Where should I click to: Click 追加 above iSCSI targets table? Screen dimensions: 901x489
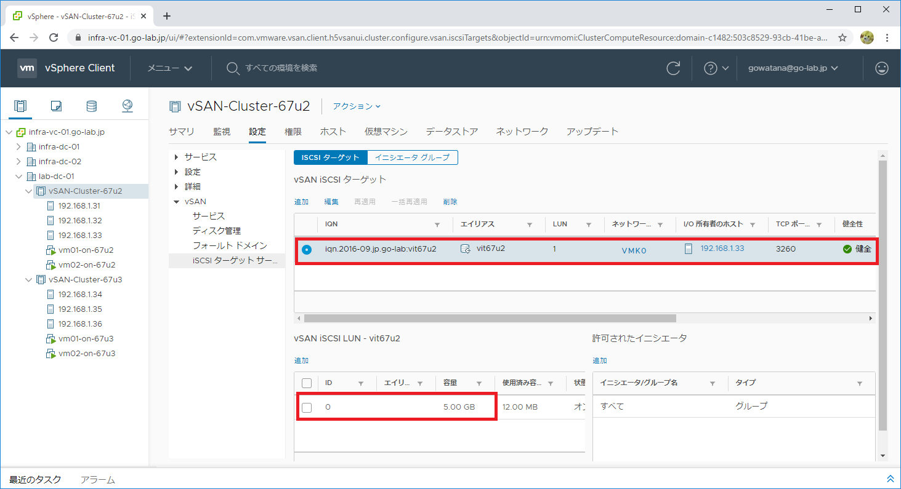[x=301, y=202]
